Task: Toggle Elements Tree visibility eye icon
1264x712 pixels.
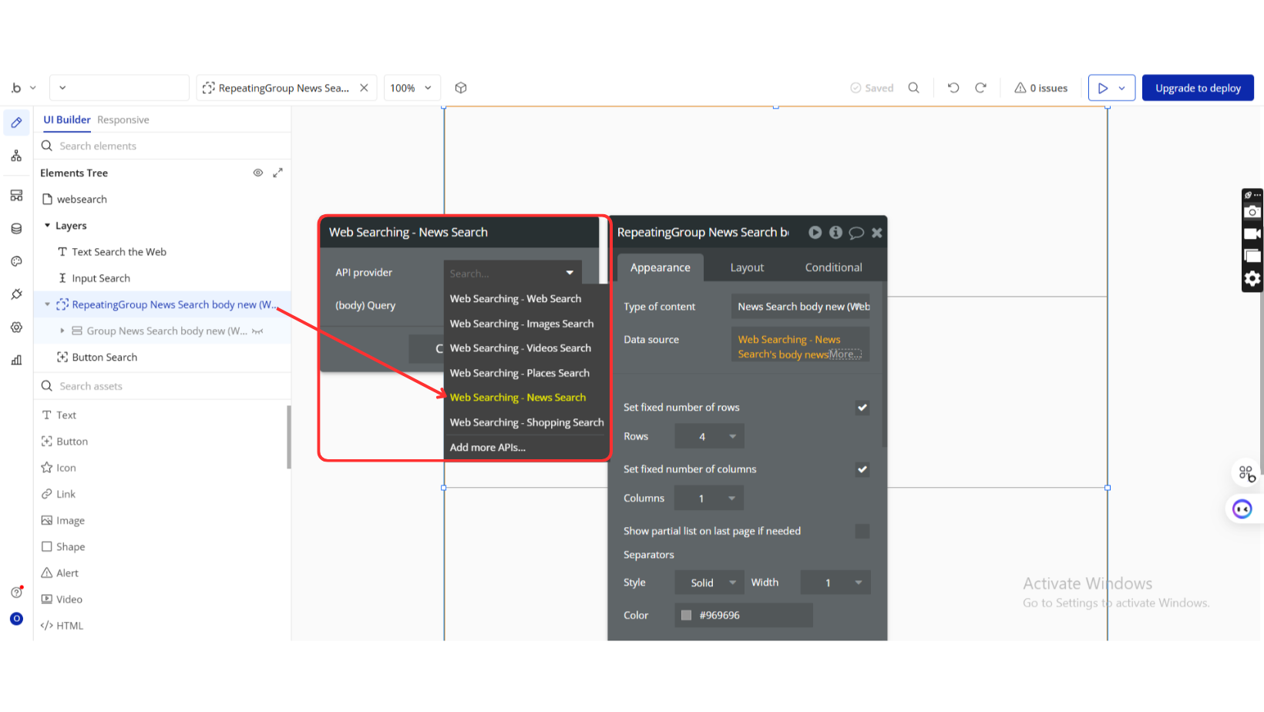Action: pyautogui.click(x=258, y=173)
